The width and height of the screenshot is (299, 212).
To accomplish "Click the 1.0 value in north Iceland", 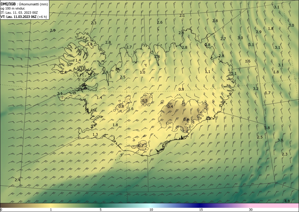I will pos(142,72).
